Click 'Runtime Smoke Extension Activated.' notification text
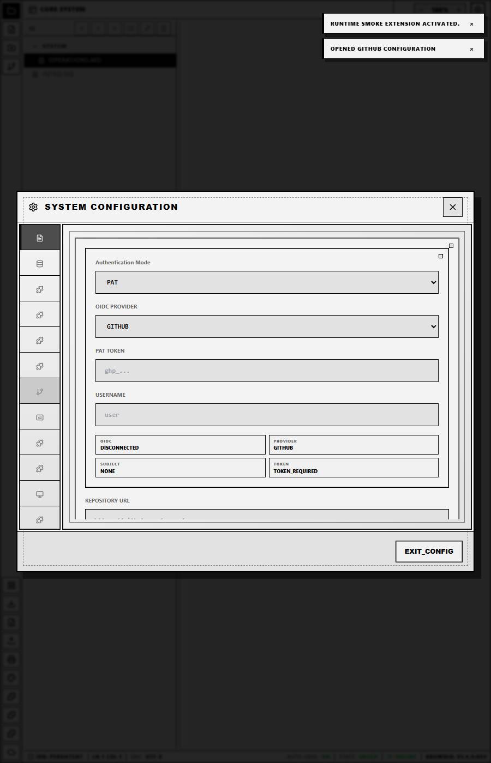The width and height of the screenshot is (491, 763). point(395,24)
